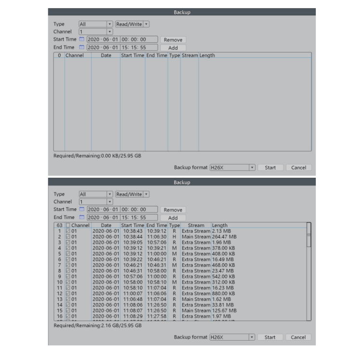Open Backup format H26X dropdown in 63-record dialog
361x356 pixels.
(x=232, y=337)
